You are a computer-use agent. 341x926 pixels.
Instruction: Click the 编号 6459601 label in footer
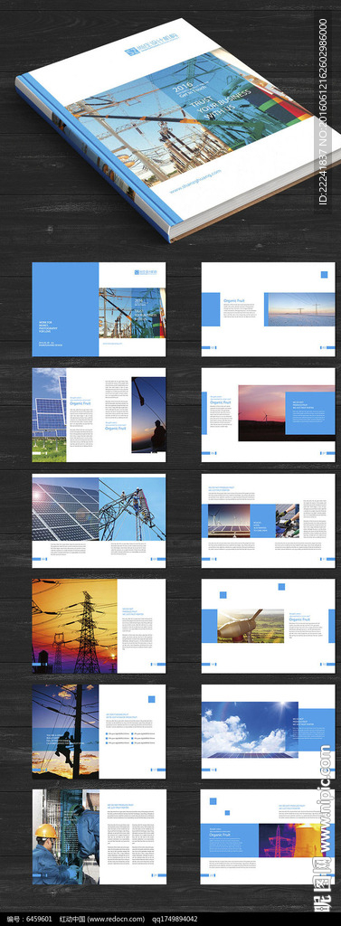pos(27,919)
